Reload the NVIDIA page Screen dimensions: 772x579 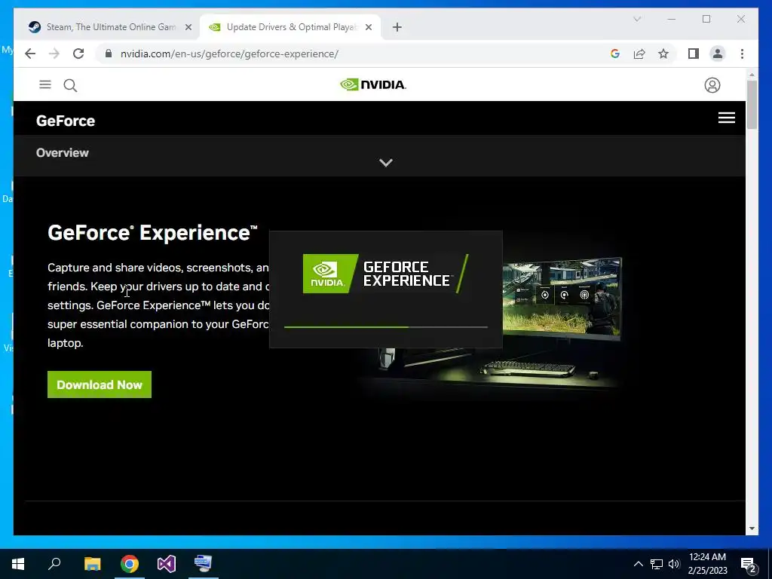click(x=78, y=54)
